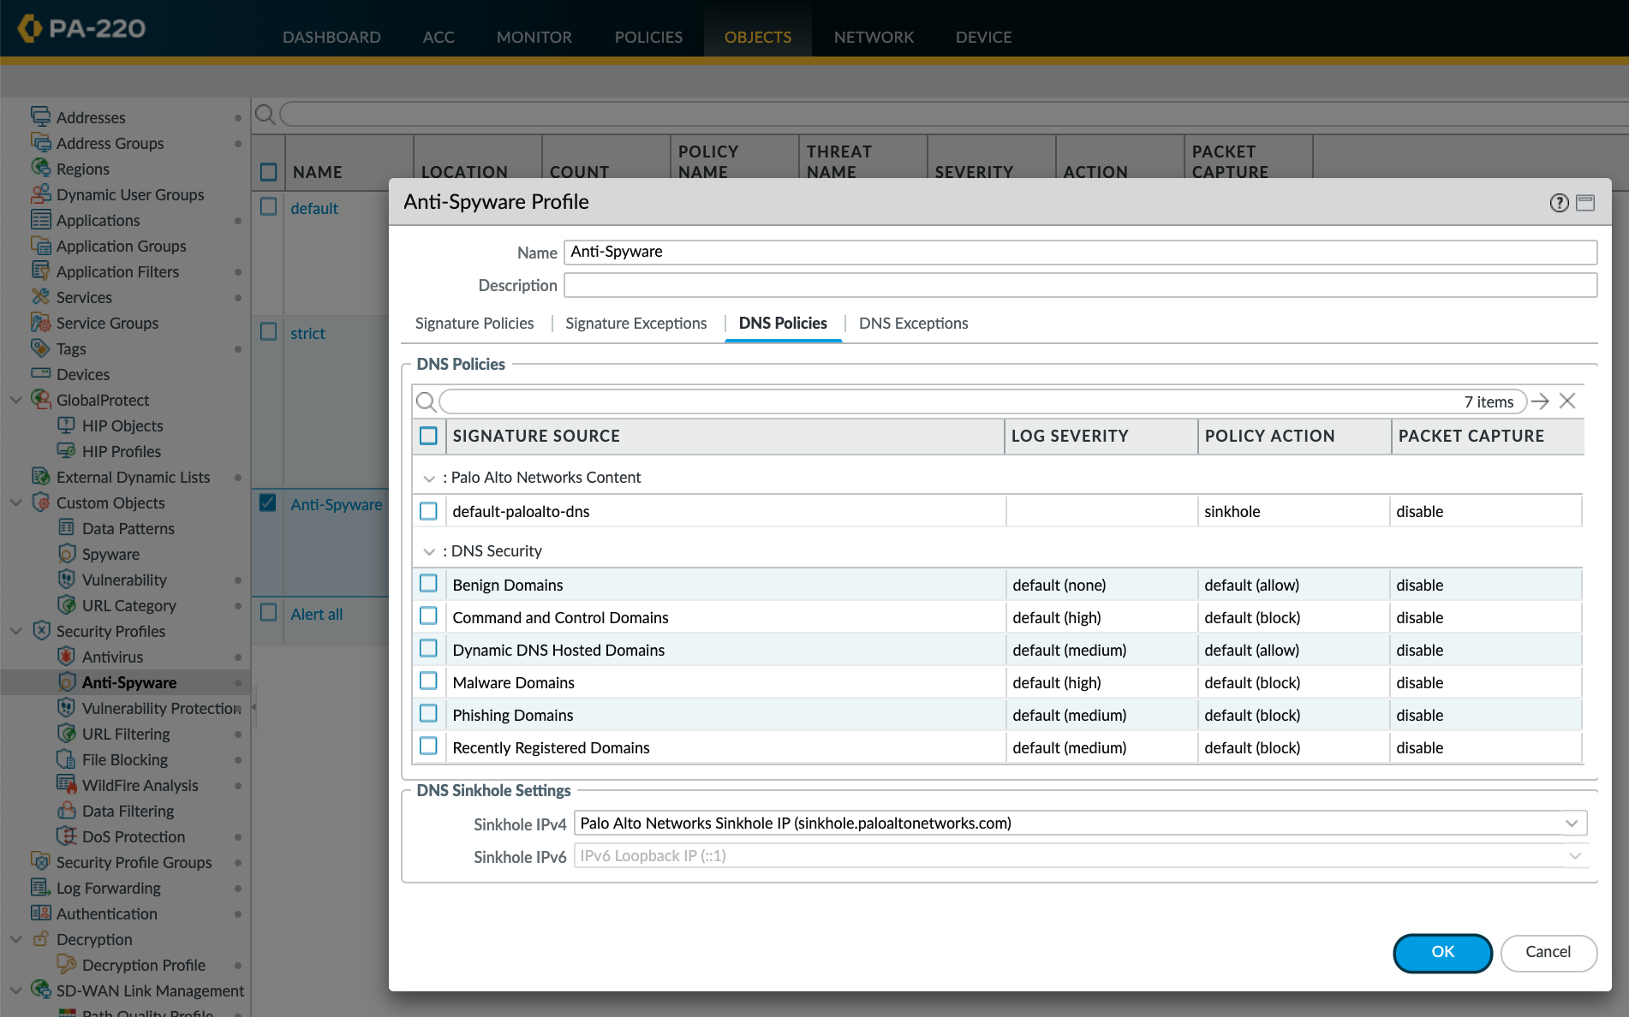Open the URL Filtering security profile
The width and height of the screenshot is (1629, 1017).
click(126, 734)
